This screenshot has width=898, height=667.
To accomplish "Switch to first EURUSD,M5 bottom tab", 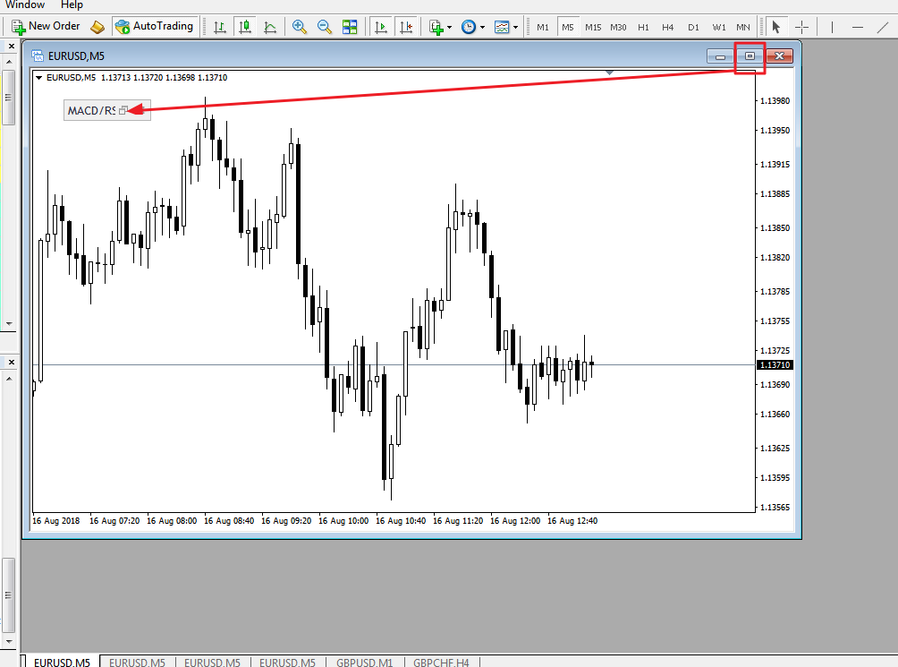I will pos(62,662).
